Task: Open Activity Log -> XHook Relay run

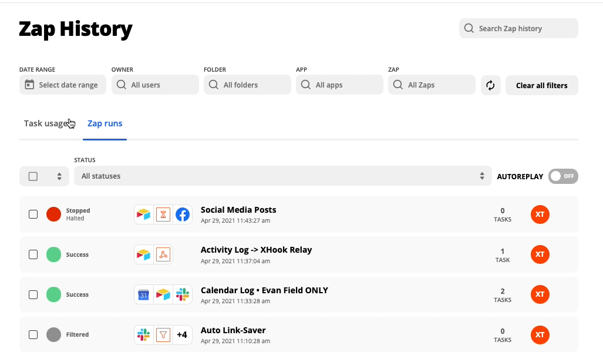Action: (x=256, y=250)
